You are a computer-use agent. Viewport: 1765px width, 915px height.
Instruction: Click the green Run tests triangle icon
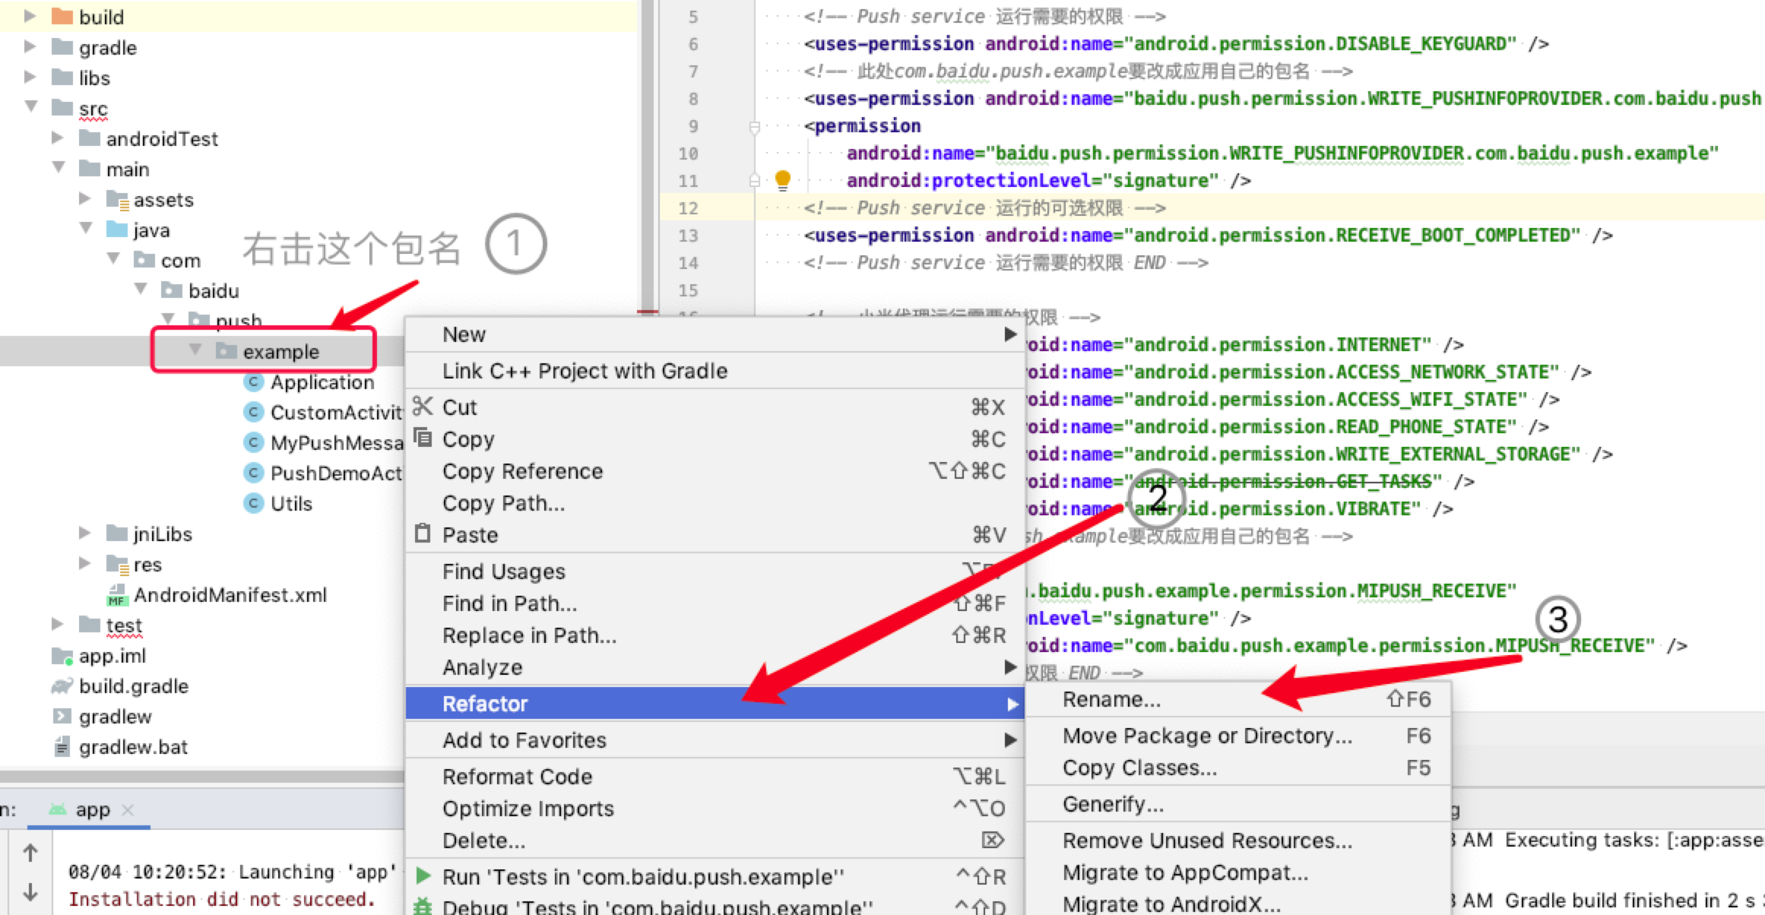point(423,875)
